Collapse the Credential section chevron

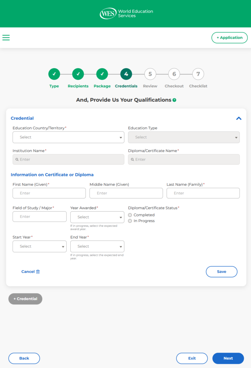(x=239, y=118)
